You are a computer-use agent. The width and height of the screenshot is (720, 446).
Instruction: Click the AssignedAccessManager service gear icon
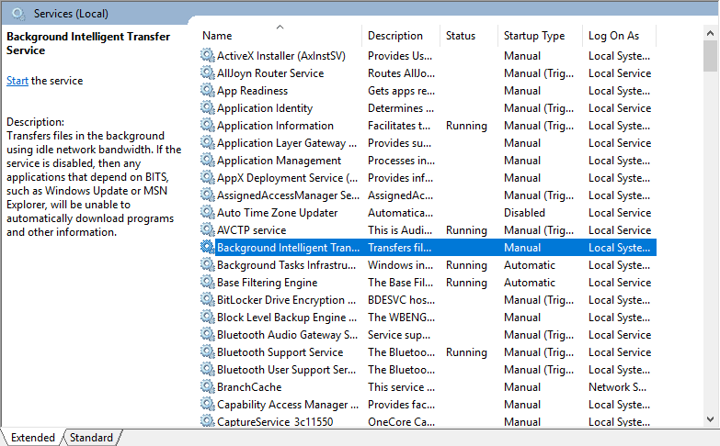point(208,195)
